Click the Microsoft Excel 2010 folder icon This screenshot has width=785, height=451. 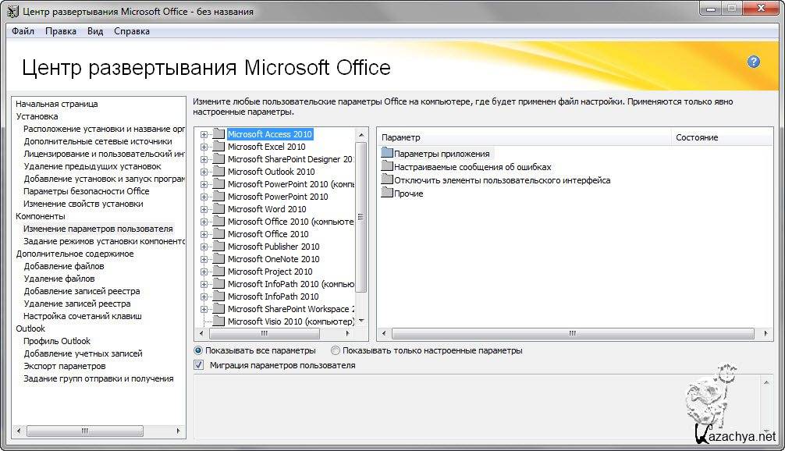pyautogui.click(x=218, y=147)
